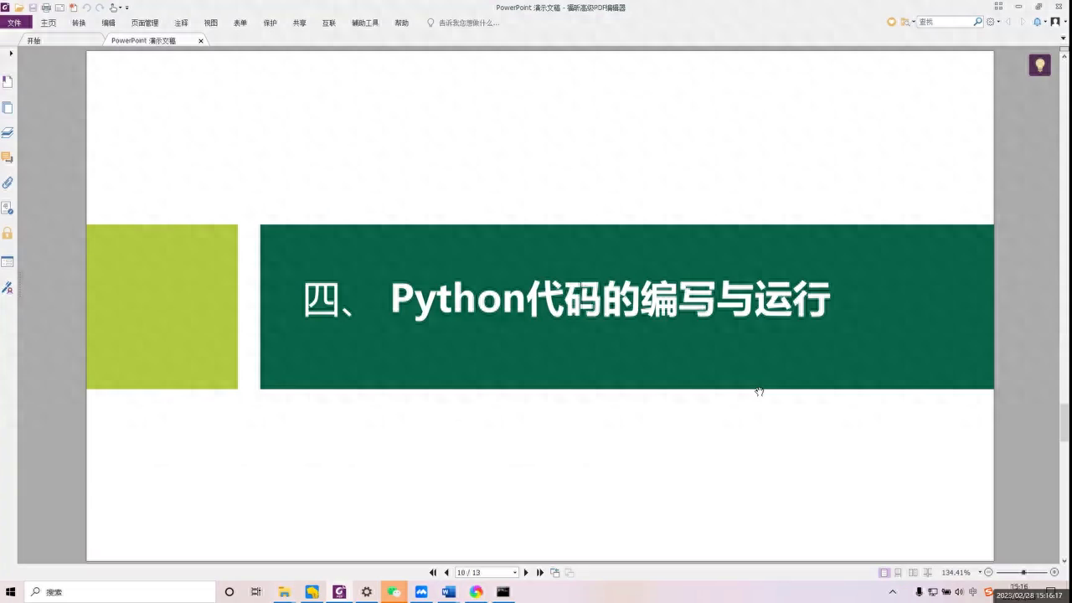Image resolution: width=1072 pixels, height=603 pixels.
Task: Open the layers panel in sidebar
Action: pos(8,132)
